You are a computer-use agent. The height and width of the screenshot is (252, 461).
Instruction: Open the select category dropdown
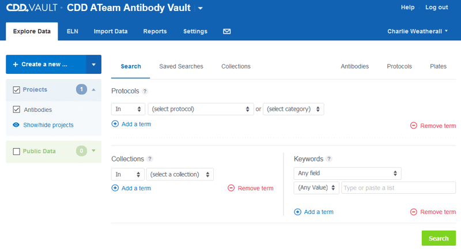293,109
